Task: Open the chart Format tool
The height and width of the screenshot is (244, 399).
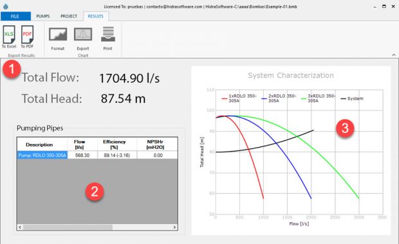Action: pos(58,39)
